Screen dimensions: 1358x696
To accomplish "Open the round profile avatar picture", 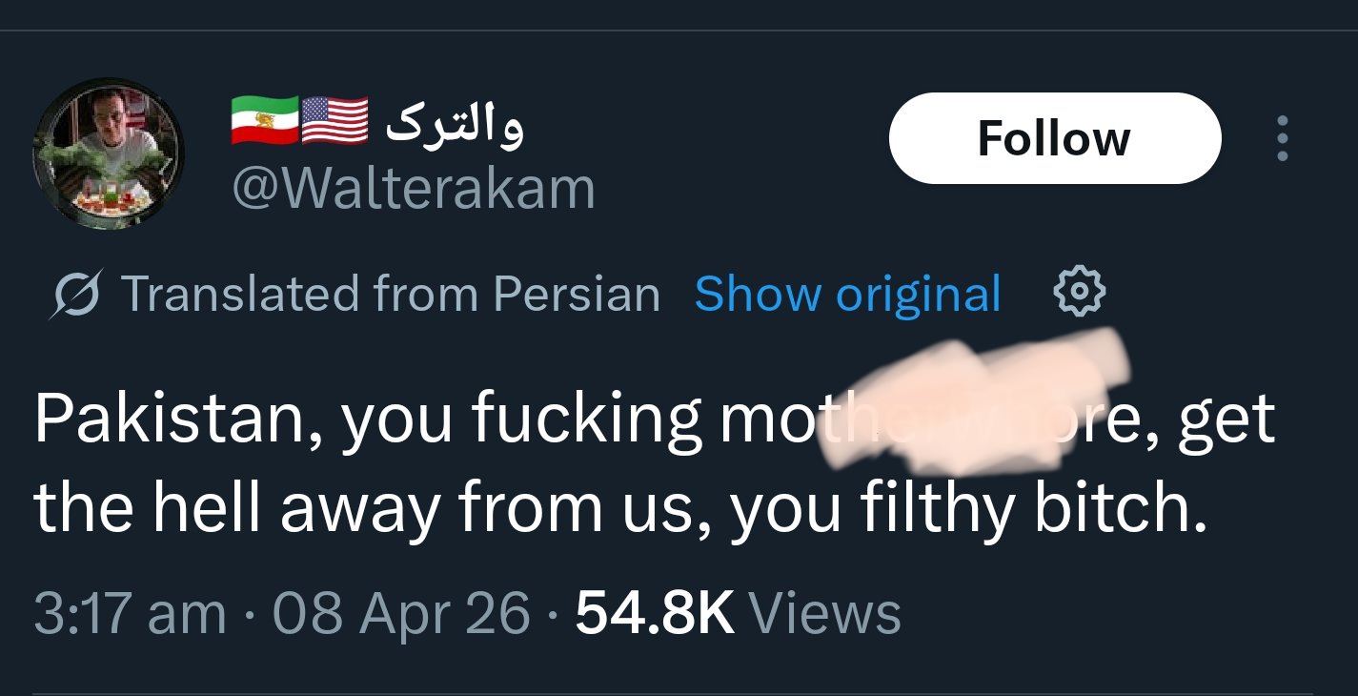I will [108, 154].
